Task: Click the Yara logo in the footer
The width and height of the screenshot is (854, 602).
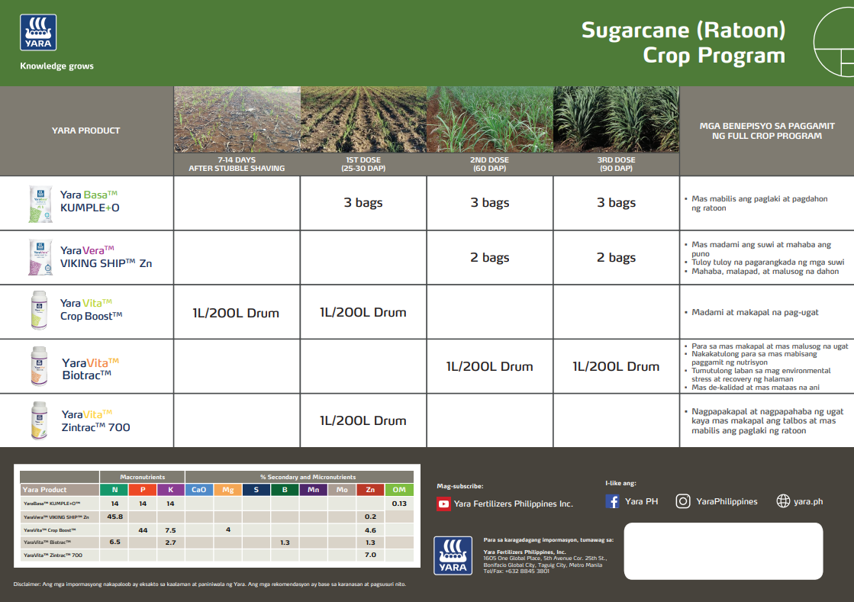Action: pos(453,555)
